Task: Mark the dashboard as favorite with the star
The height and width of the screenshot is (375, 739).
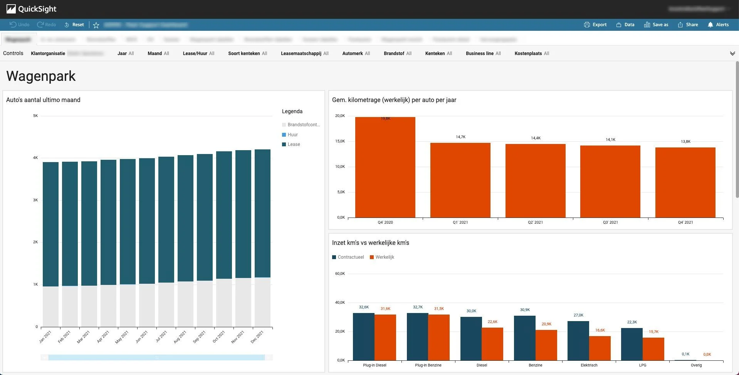Action: point(96,25)
